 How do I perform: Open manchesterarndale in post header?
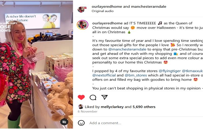[149, 7]
